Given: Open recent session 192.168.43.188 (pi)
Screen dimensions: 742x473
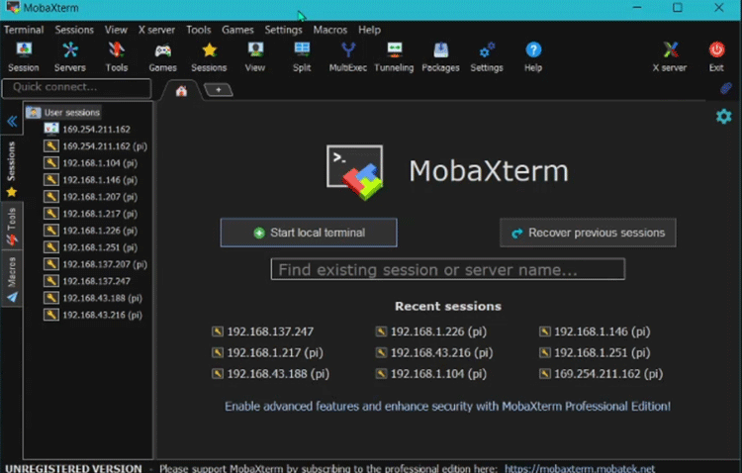Looking at the screenshot, I should pyautogui.click(x=271, y=374).
